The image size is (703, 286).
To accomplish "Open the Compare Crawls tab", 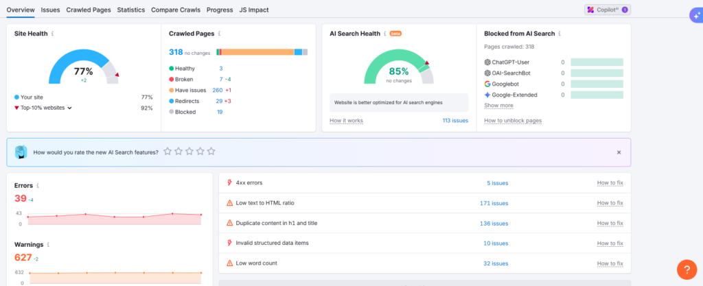I will tap(174, 10).
